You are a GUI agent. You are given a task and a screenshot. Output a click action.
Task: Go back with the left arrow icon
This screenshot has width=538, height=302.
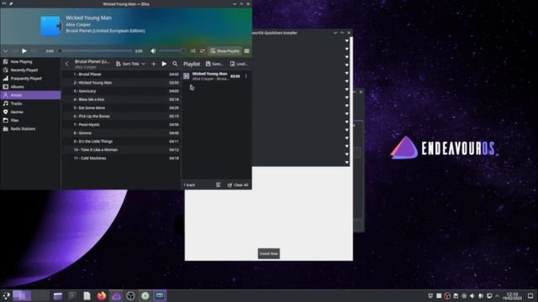pos(67,64)
